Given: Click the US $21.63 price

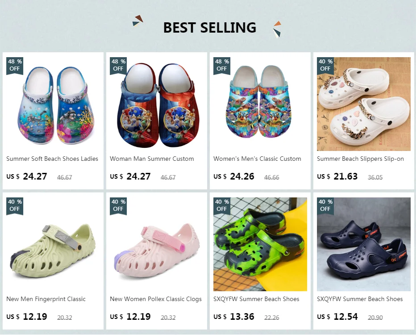Looking at the screenshot, I should click(337, 176).
